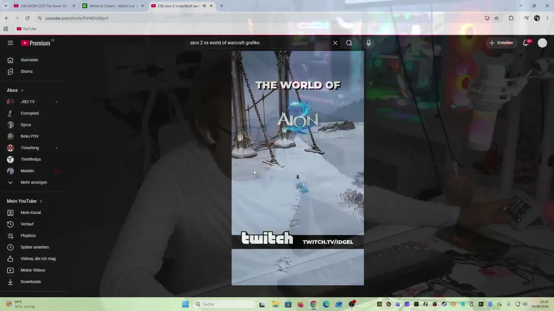The height and width of the screenshot is (311, 554).
Task: Click the taskbar Suche search box
Action: 223,304
